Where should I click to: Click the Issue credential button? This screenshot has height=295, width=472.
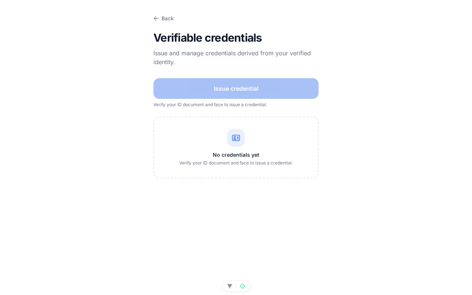pyautogui.click(x=236, y=88)
